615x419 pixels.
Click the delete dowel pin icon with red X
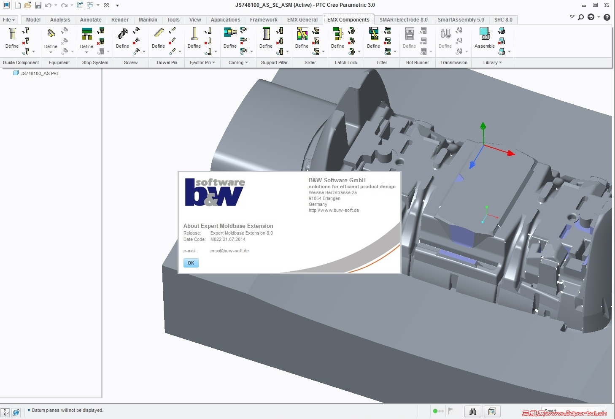(172, 41)
